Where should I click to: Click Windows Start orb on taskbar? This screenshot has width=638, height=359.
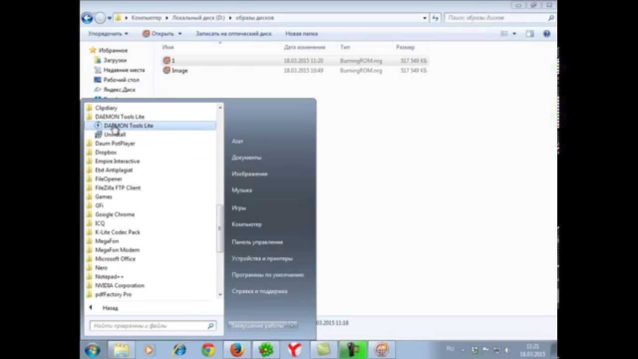point(93,350)
